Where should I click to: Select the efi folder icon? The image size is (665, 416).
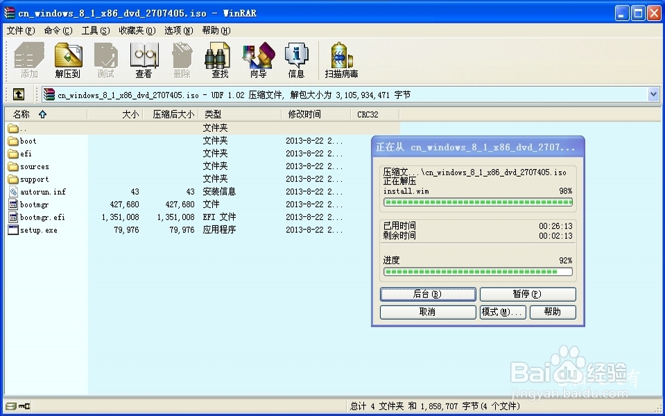[13, 153]
